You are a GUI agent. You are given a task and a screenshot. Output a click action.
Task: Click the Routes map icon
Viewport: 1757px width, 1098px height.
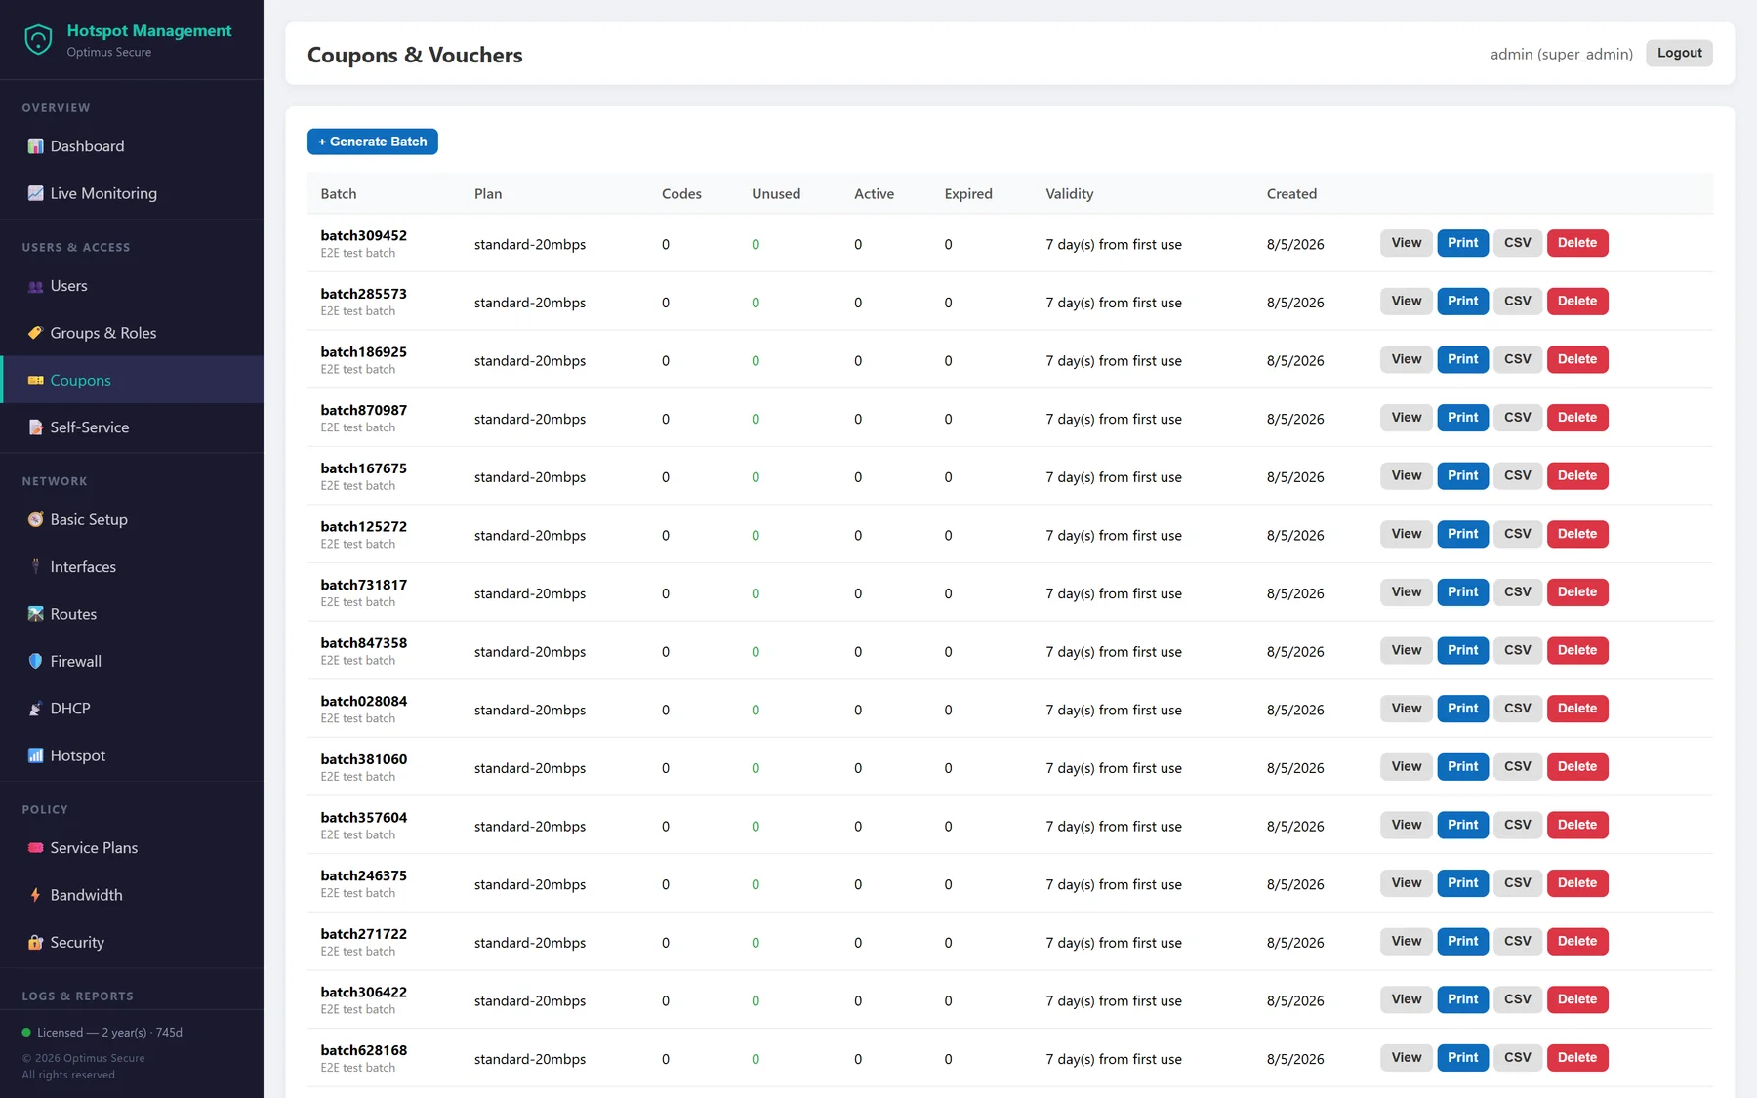click(x=35, y=614)
